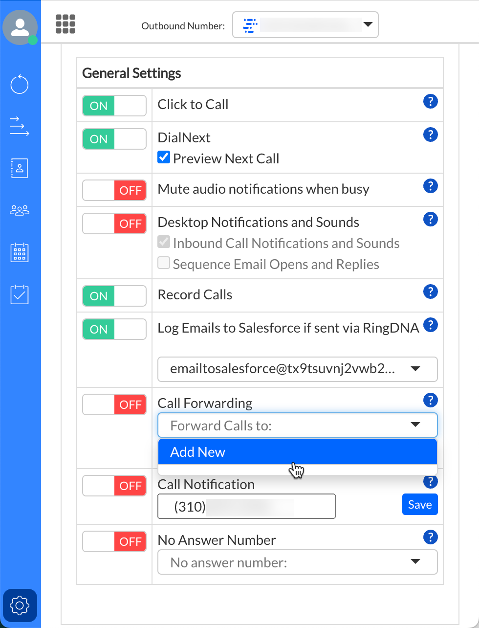Expand the Outbound Number dropdown
The image size is (479, 628).
pyautogui.click(x=305, y=25)
